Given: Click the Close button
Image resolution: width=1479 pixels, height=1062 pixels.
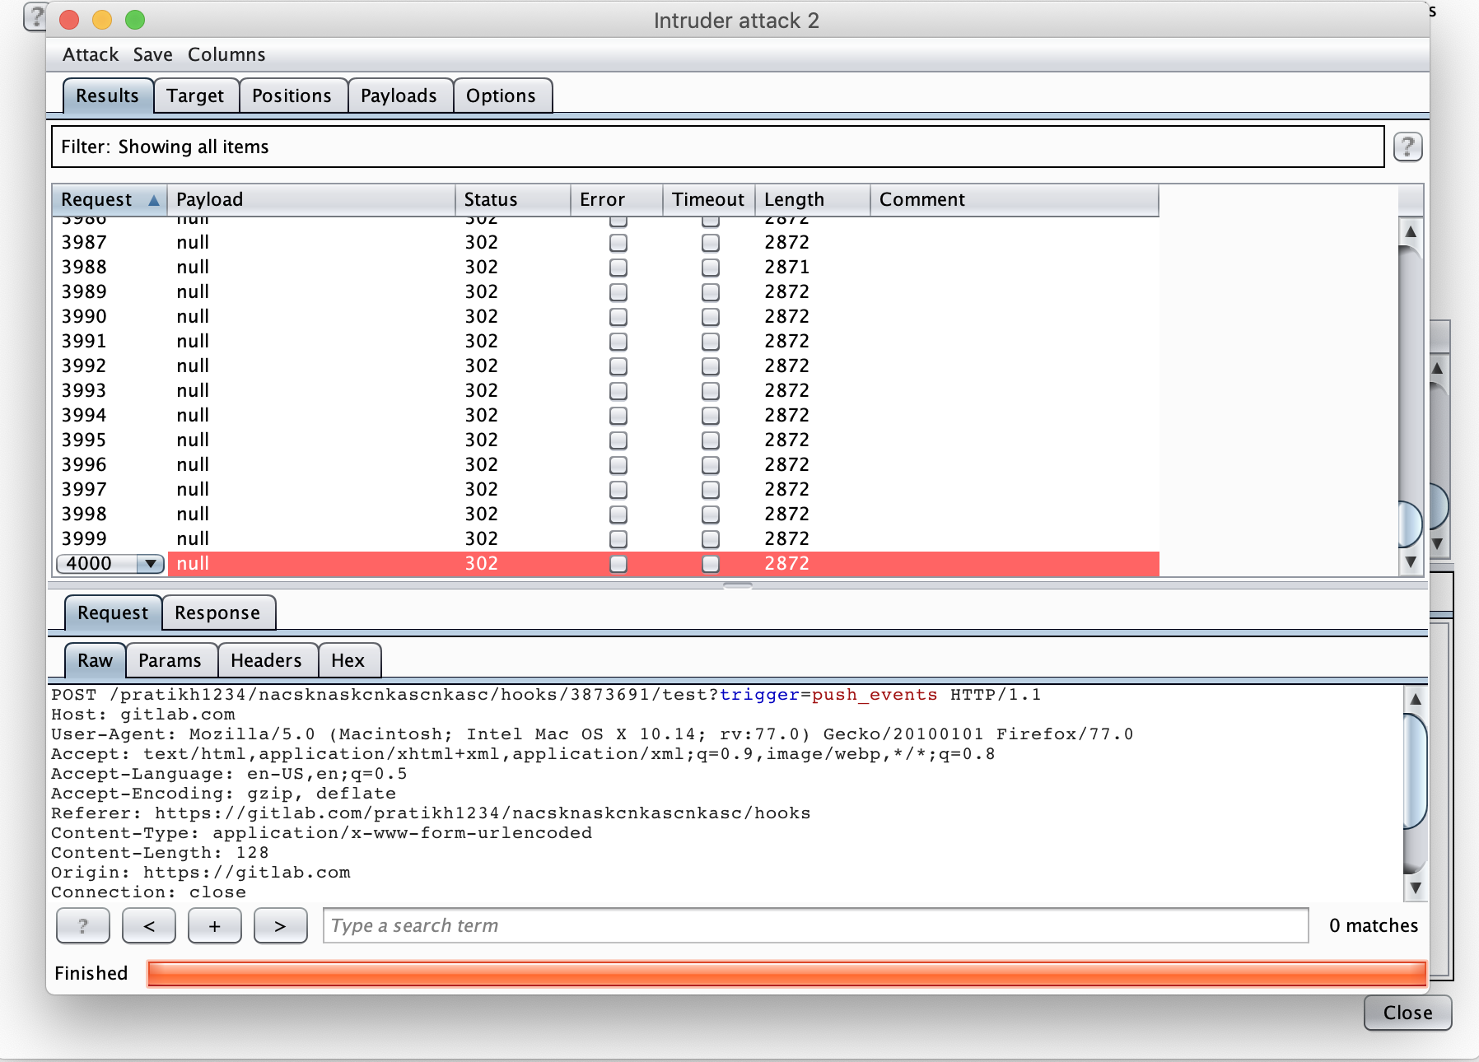Looking at the screenshot, I should click(x=1407, y=1013).
